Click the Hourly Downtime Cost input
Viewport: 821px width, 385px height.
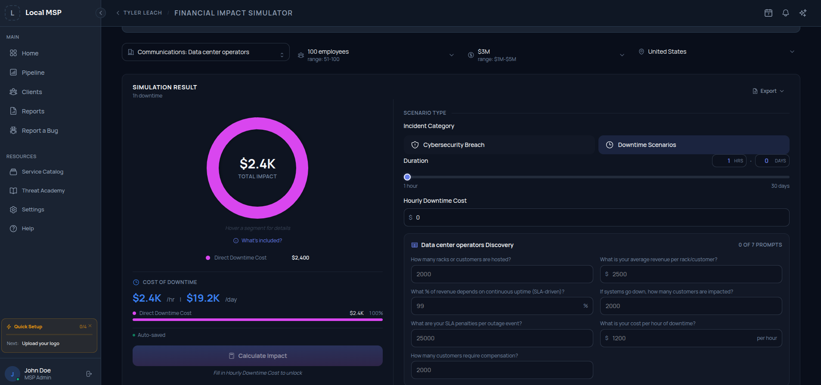coord(596,217)
